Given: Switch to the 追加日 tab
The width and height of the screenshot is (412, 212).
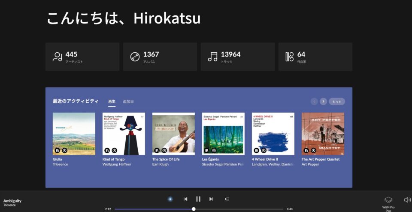Looking at the screenshot, I should click(x=128, y=102).
